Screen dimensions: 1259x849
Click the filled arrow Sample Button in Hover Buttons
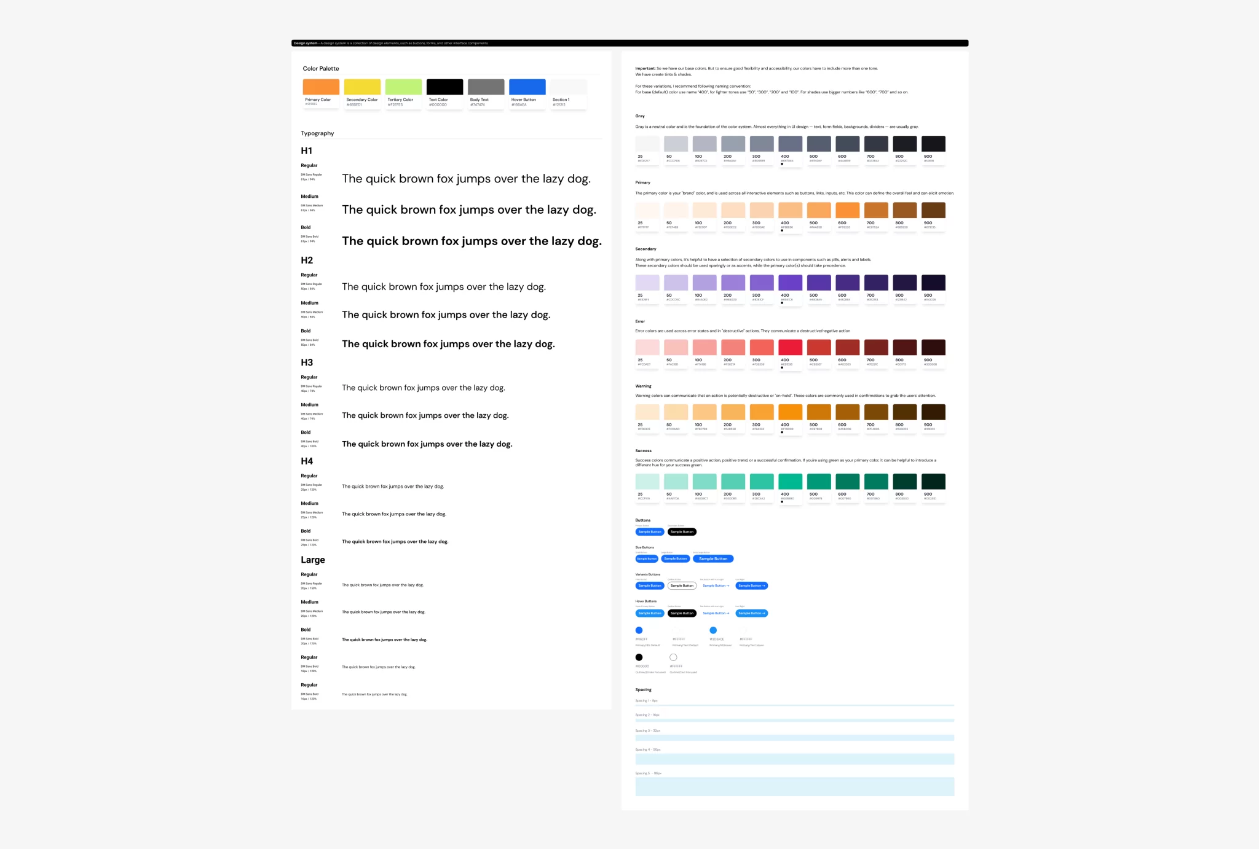click(752, 614)
